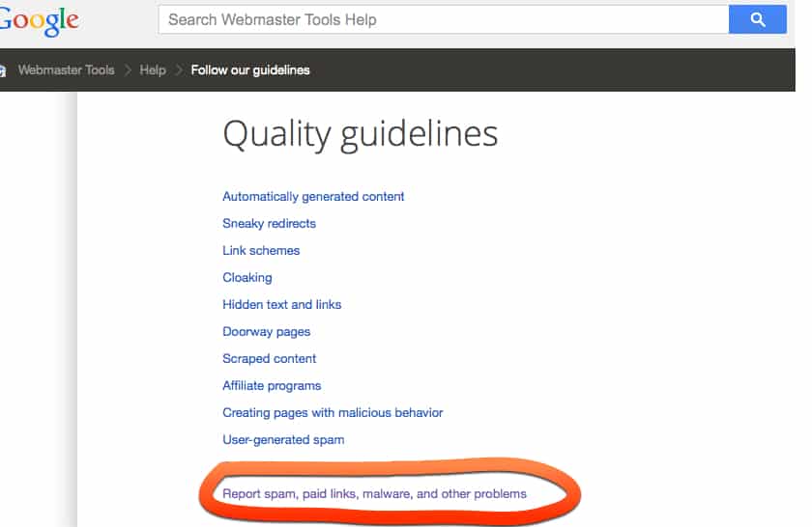Open the Affiliate programs link

[271, 386]
